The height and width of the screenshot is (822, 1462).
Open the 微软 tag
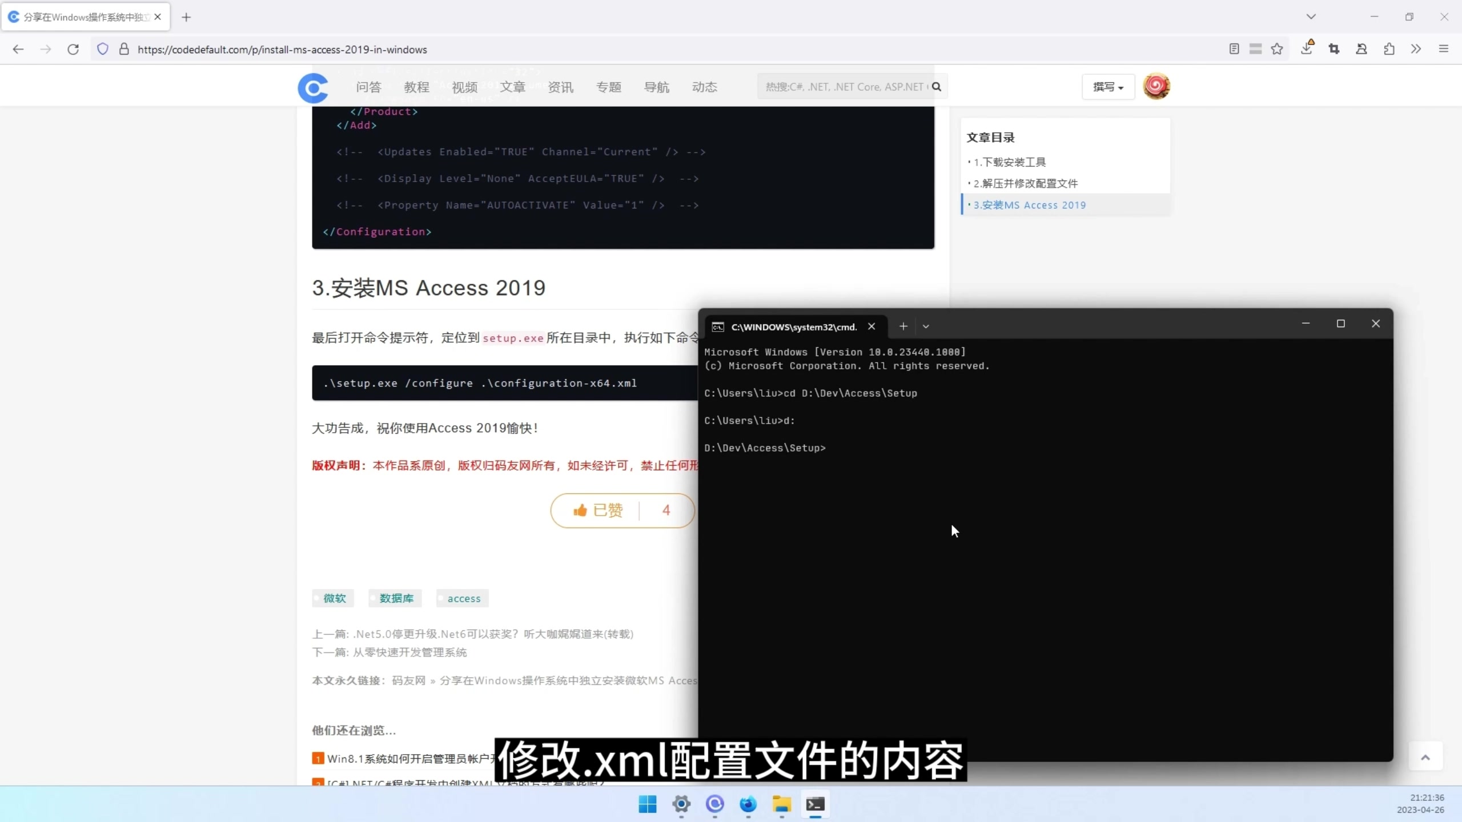334,598
